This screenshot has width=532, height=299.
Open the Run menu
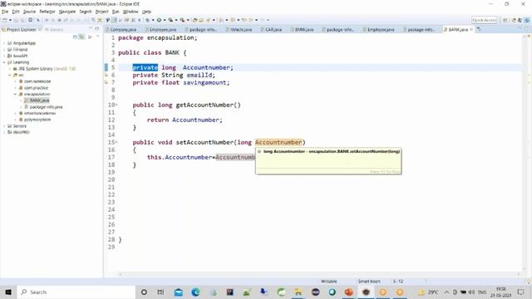(116, 12)
